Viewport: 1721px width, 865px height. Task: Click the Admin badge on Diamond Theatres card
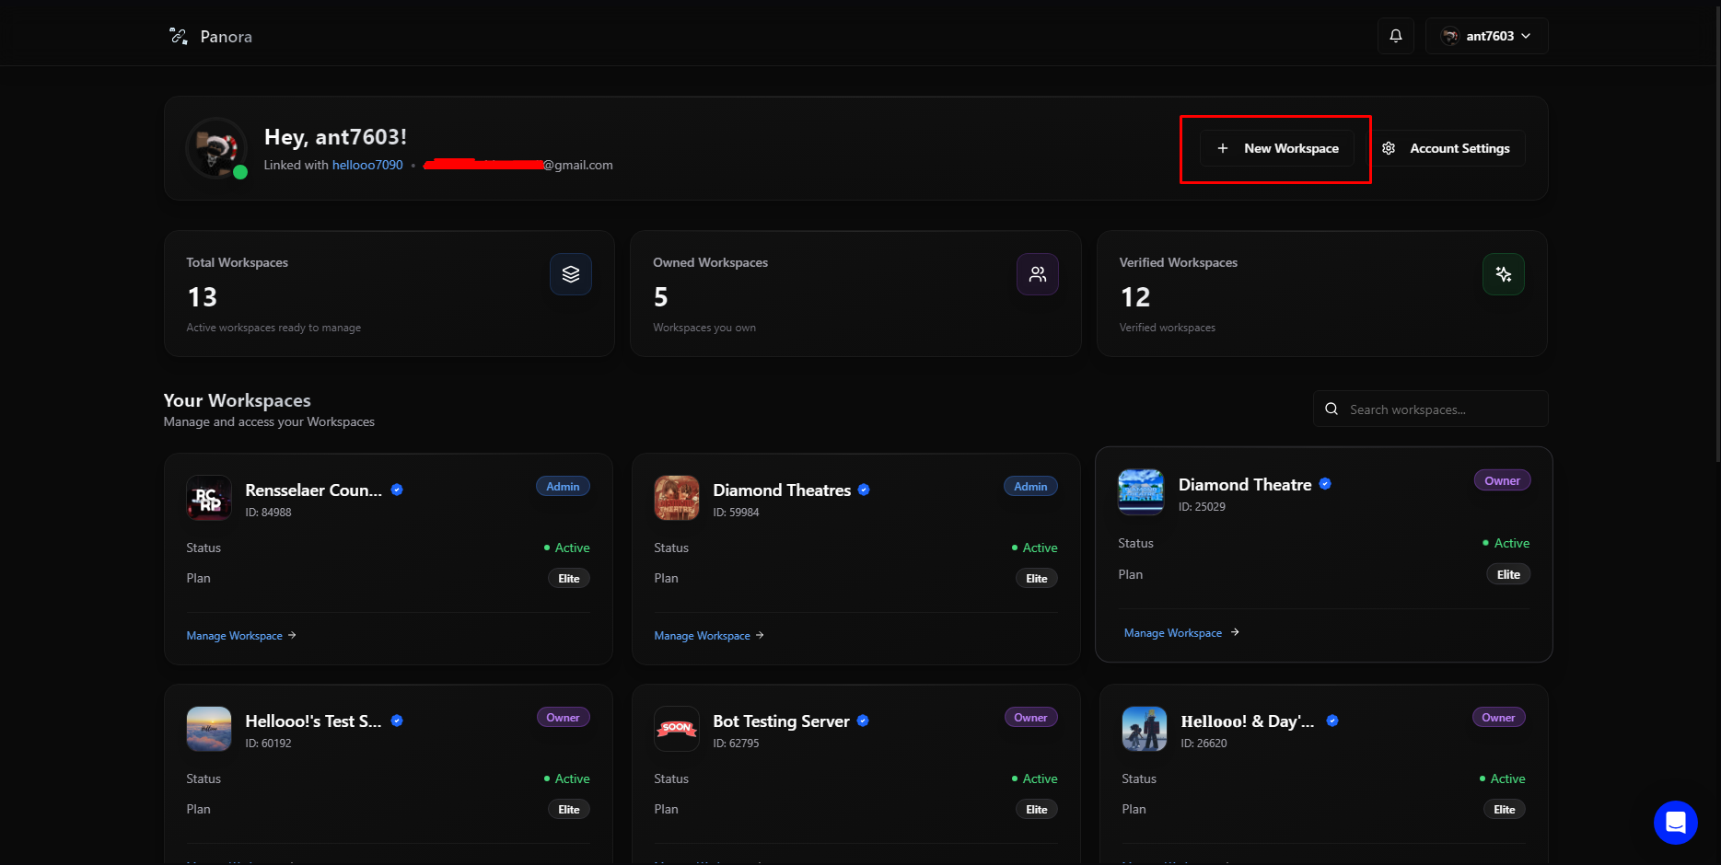click(x=1030, y=487)
